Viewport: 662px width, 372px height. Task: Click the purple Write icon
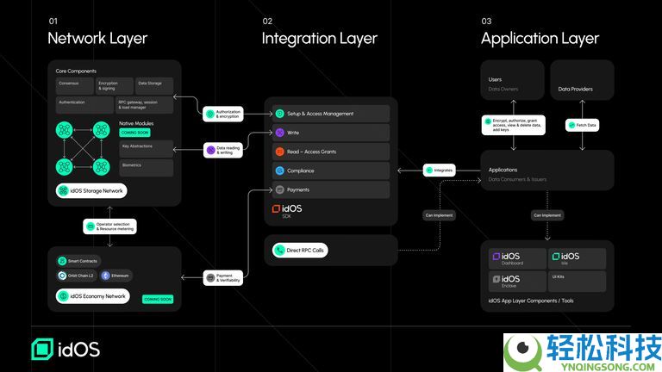point(279,133)
